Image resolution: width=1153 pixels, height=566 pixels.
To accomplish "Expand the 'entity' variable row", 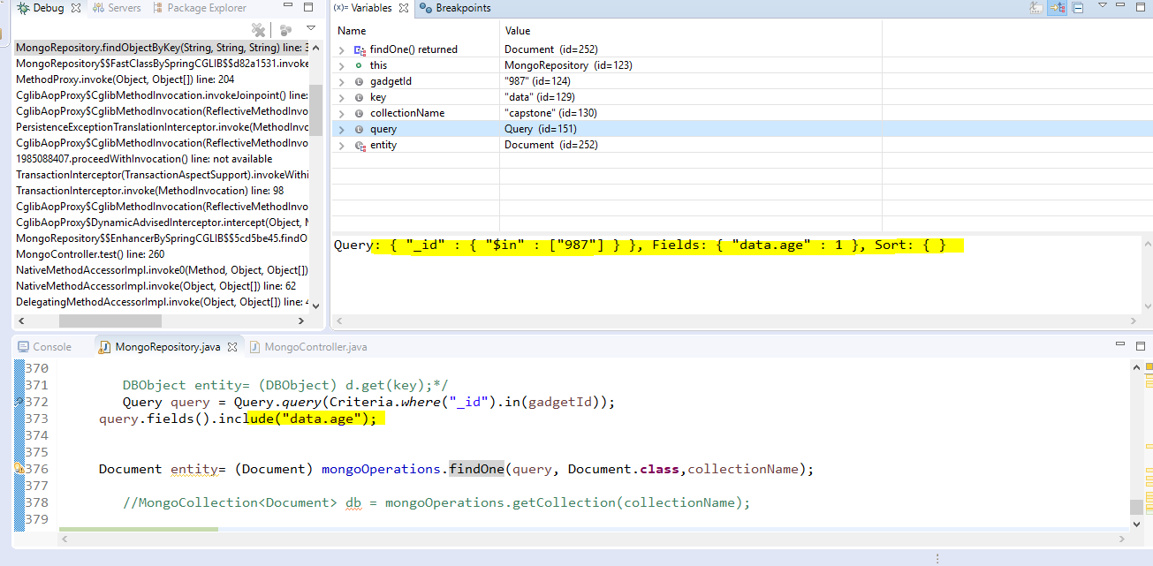I will (x=342, y=145).
